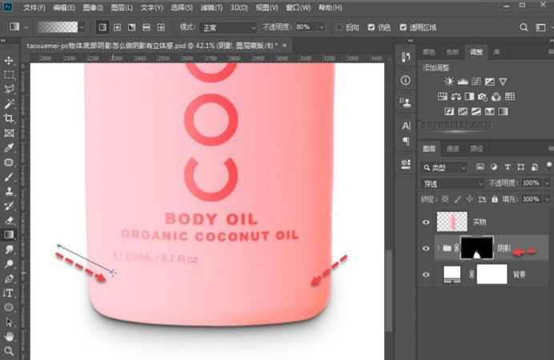Open the Paragraph panel icon
Viewport: 554px width, 360px height.
tap(406, 142)
